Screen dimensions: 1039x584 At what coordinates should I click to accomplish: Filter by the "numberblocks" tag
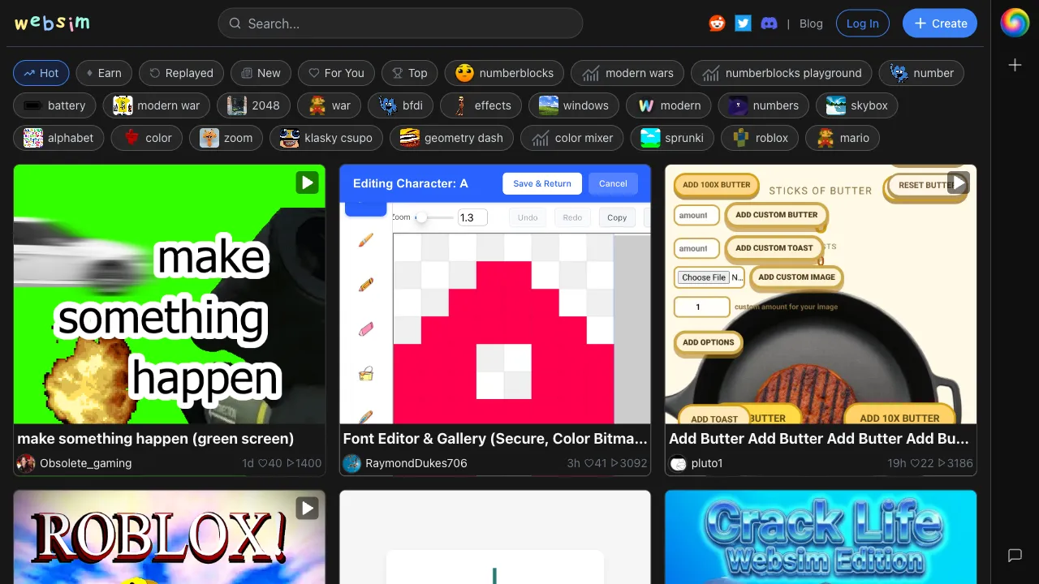pos(504,73)
